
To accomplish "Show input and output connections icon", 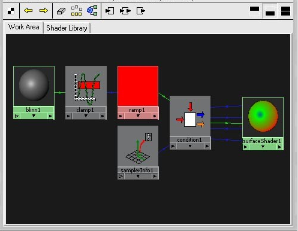I will tap(125, 11).
